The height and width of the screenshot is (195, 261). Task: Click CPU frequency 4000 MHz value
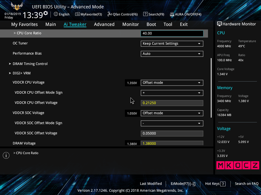point(224,46)
